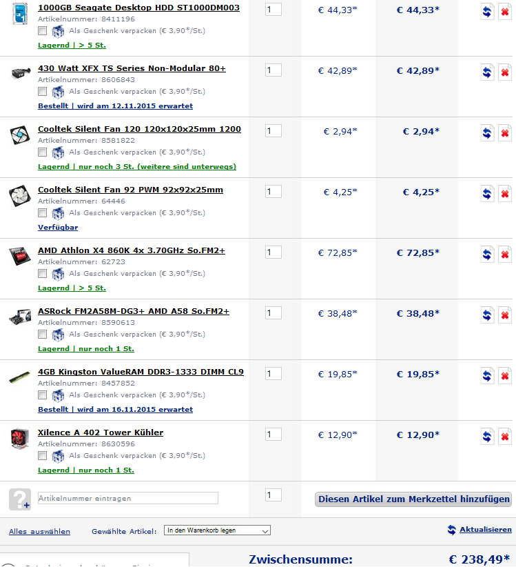Viewport: 516px width, 567px height.
Task: Click quantity field for AMD Athlon X4
Action: (x=273, y=252)
